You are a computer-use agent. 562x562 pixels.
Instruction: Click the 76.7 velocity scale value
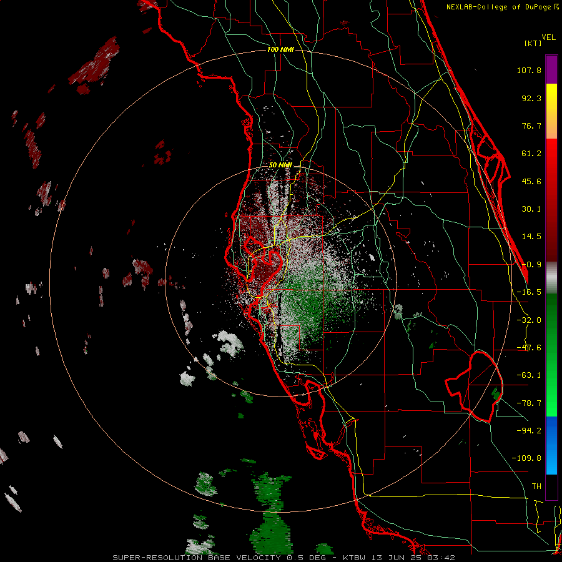[x=531, y=126]
